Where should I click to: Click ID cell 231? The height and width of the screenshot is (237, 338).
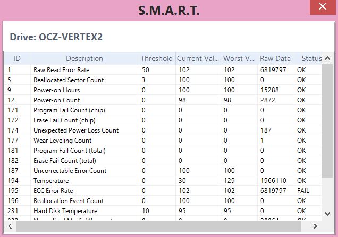point(13,211)
